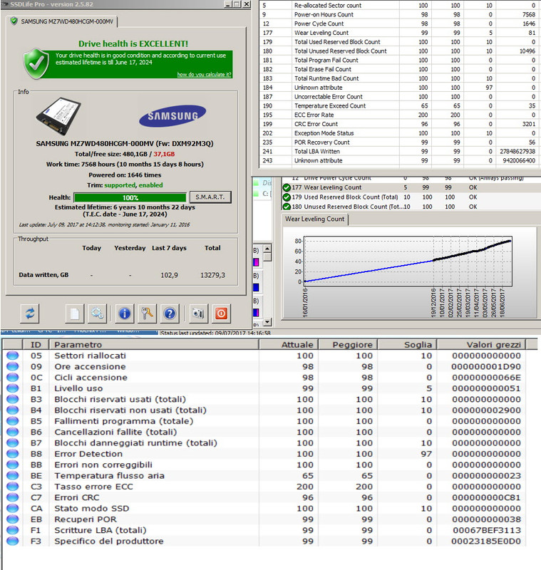
Task: Click the Wear Leveling Count graph plot
Action: click(x=408, y=261)
